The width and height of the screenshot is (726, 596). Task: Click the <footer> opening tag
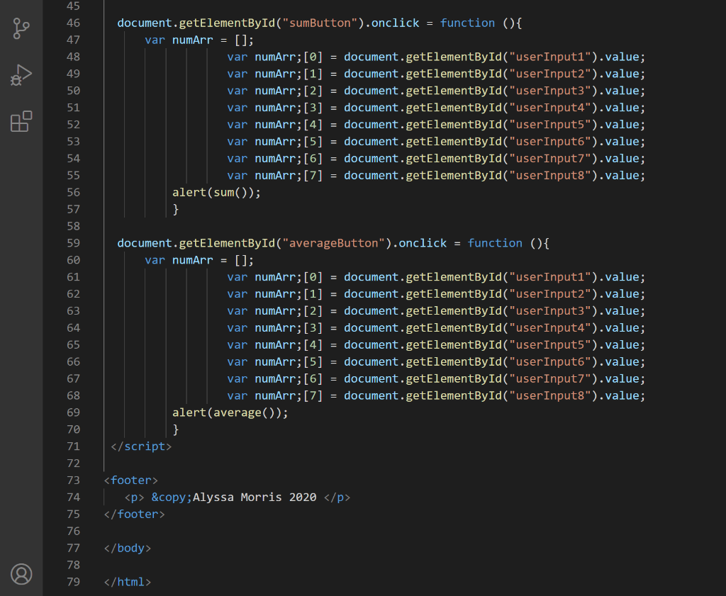point(130,480)
